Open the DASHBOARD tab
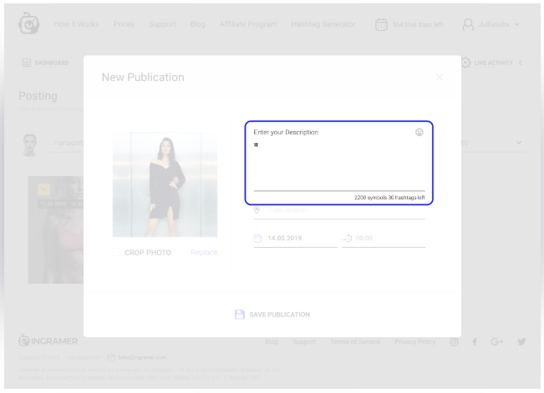 click(52, 63)
